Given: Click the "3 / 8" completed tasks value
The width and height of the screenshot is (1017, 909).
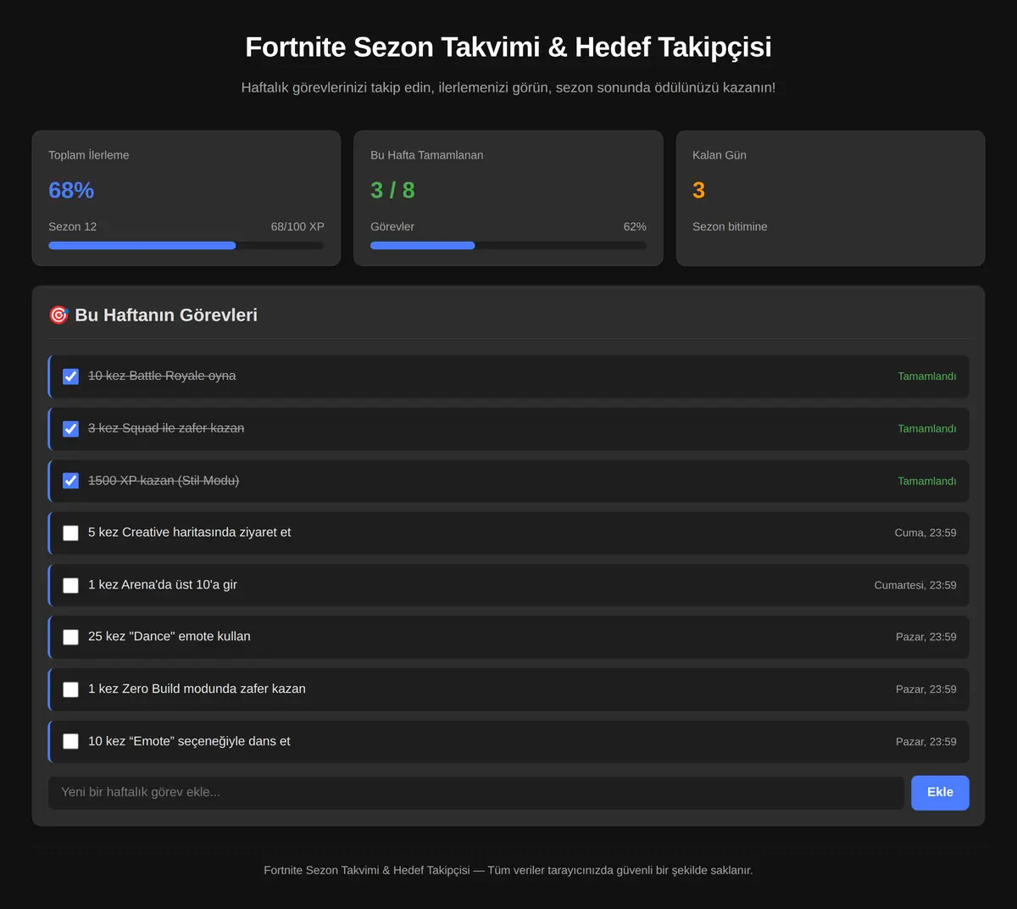Looking at the screenshot, I should tap(392, 190).
